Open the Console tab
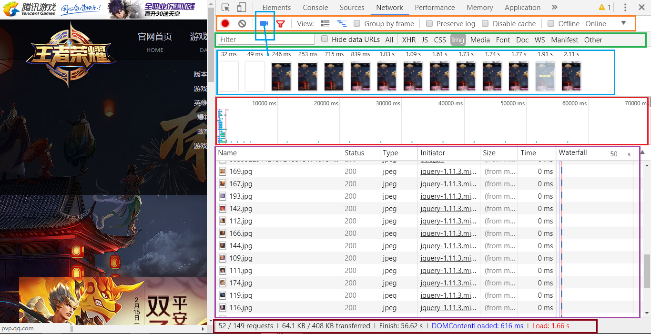The width and height of the screenshot is (651, 334). click(x=315, y=8)
